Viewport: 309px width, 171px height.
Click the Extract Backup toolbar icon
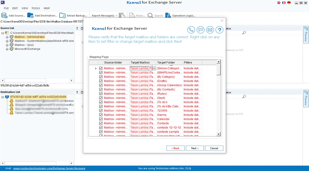tap(62, 15)
